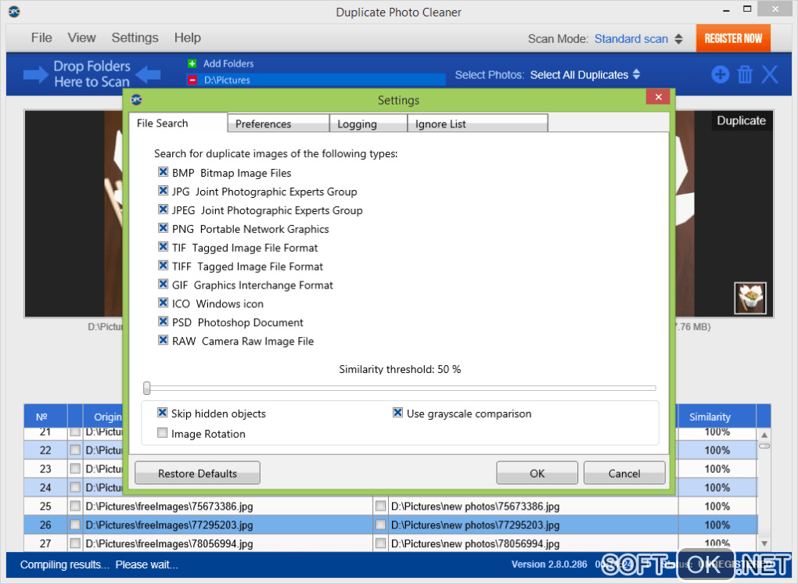The width and height of the screenshot is (798, 584).
Task: Uncheck PSD Photoshop Document
Action: click(163, 321)
